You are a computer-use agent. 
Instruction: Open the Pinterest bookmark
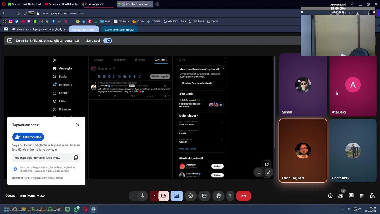(90, 21)
